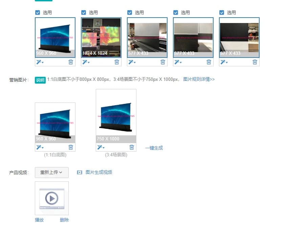Delete the 750 X 1000 scene image
This screenshot has width=286, height=225.
tap(132, 147)
